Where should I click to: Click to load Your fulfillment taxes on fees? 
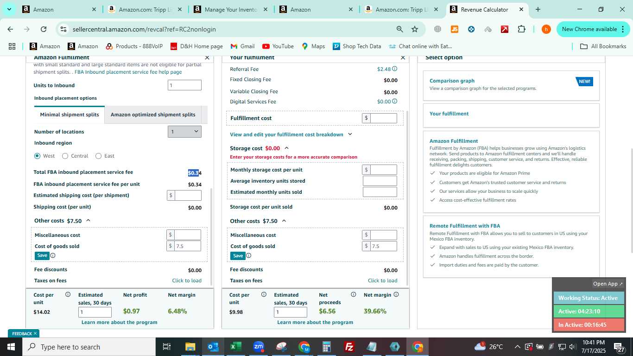pos(383,280)
